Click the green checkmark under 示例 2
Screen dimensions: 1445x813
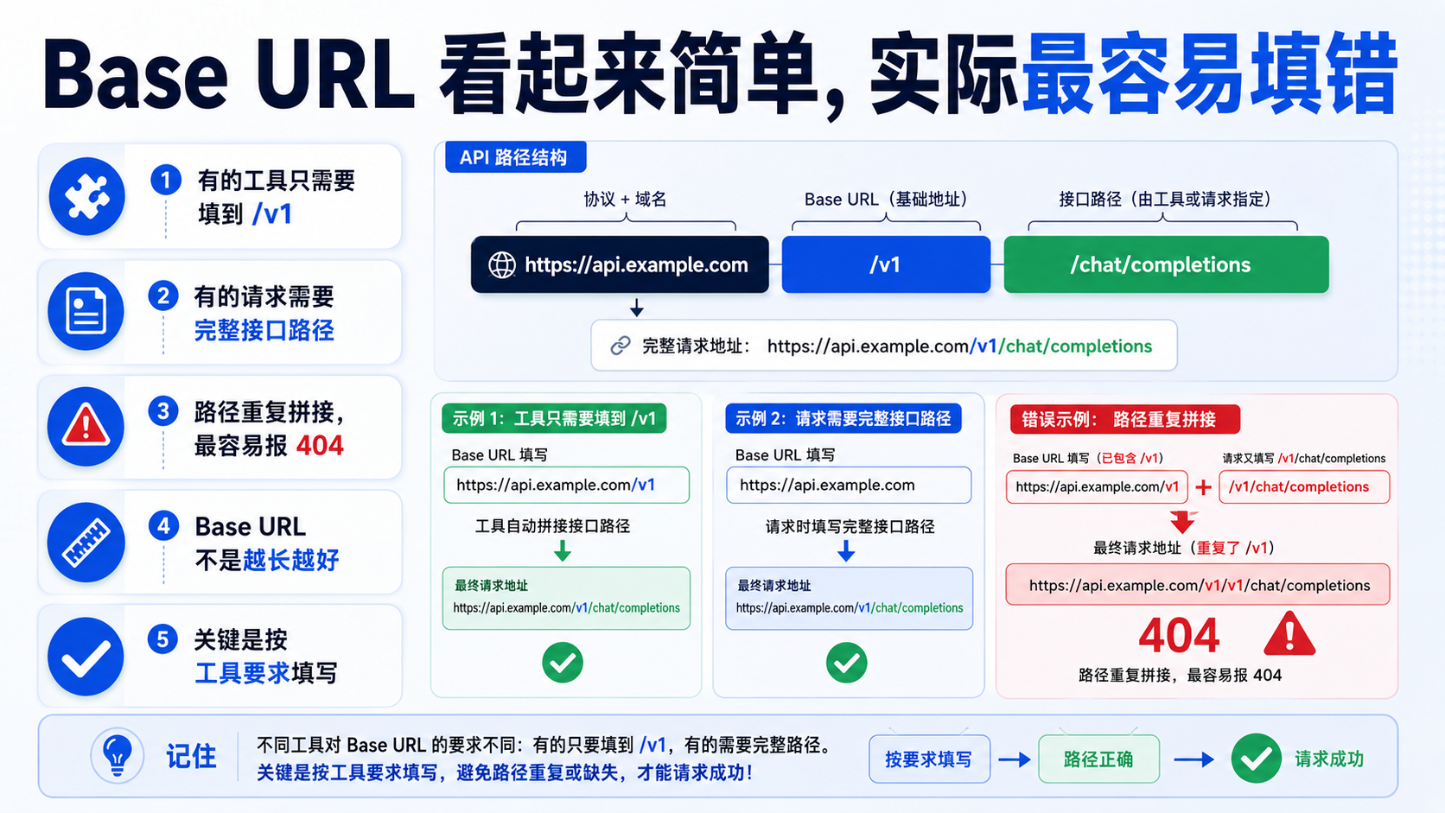(x=846, y=663)
